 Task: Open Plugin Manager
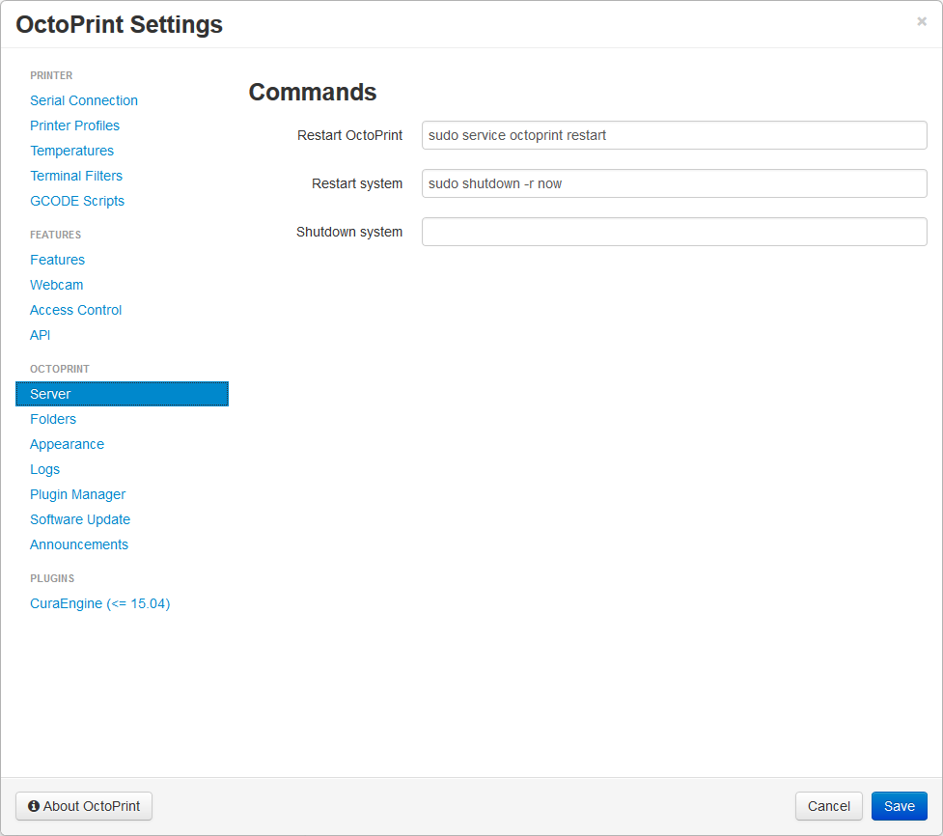[78, 494]
